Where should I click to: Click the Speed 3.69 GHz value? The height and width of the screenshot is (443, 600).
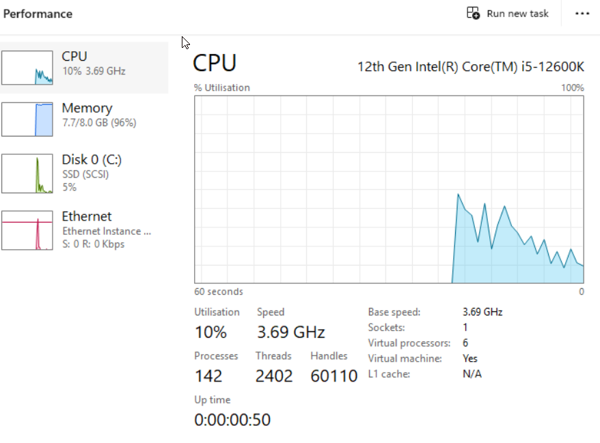[x=291, y=332]
